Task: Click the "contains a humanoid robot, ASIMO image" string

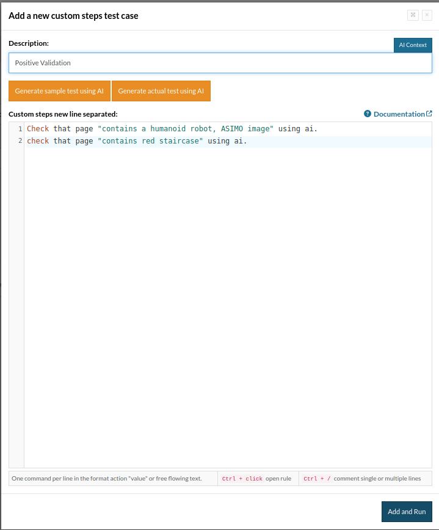Action: (x=186, y=129)
